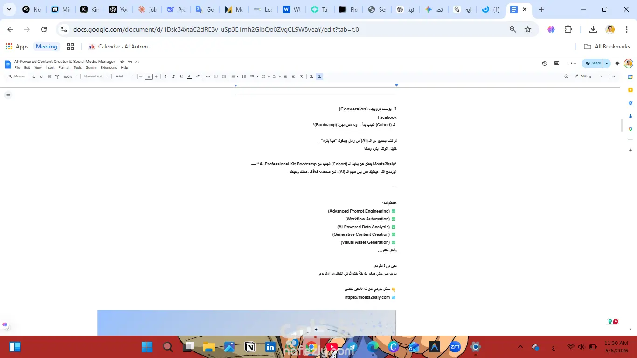Redo the last undone action
The image size is (637, 358).
(42, 76)
